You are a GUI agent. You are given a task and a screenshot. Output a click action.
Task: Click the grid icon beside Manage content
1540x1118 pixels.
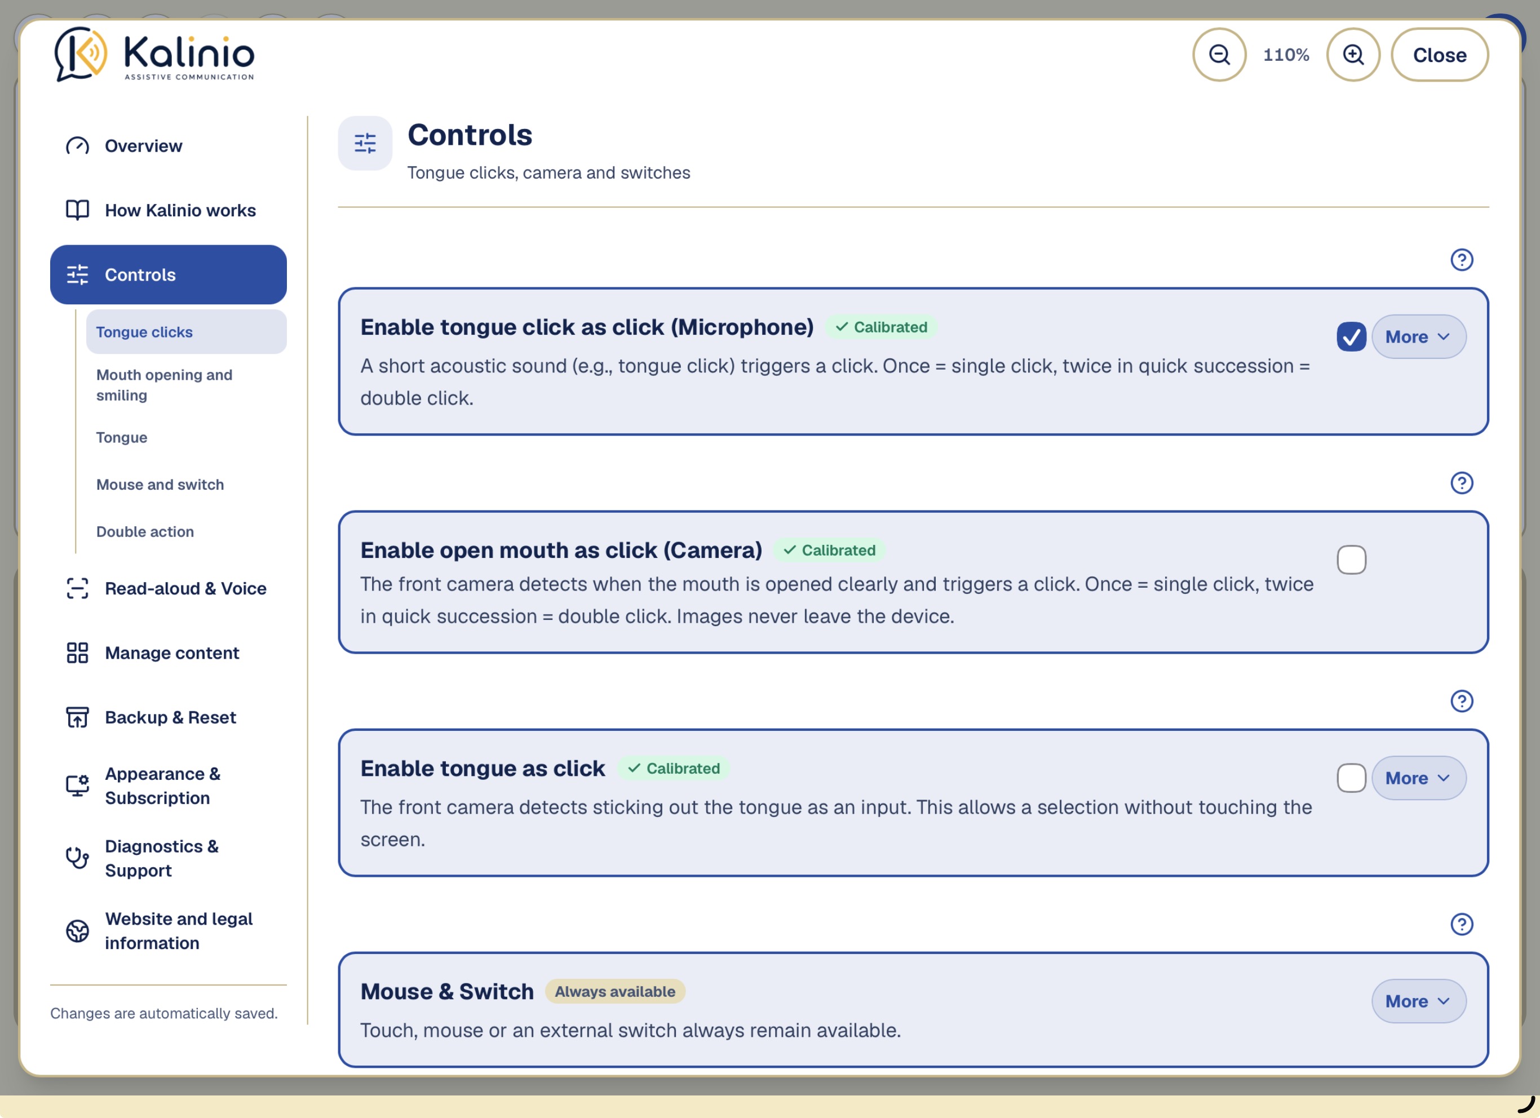(x=77, y=653)
